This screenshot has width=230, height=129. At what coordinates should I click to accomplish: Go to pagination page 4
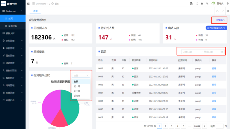pyautogui.click(x=177, y=126)
